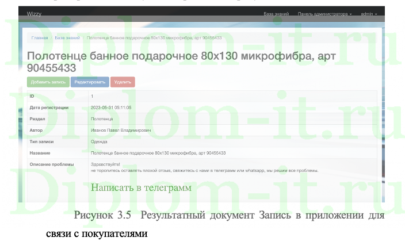The width and height of the screenshot is (405, 245).
Task: Click author name Иванов Павел Владимирович
Action: (121, 131)
